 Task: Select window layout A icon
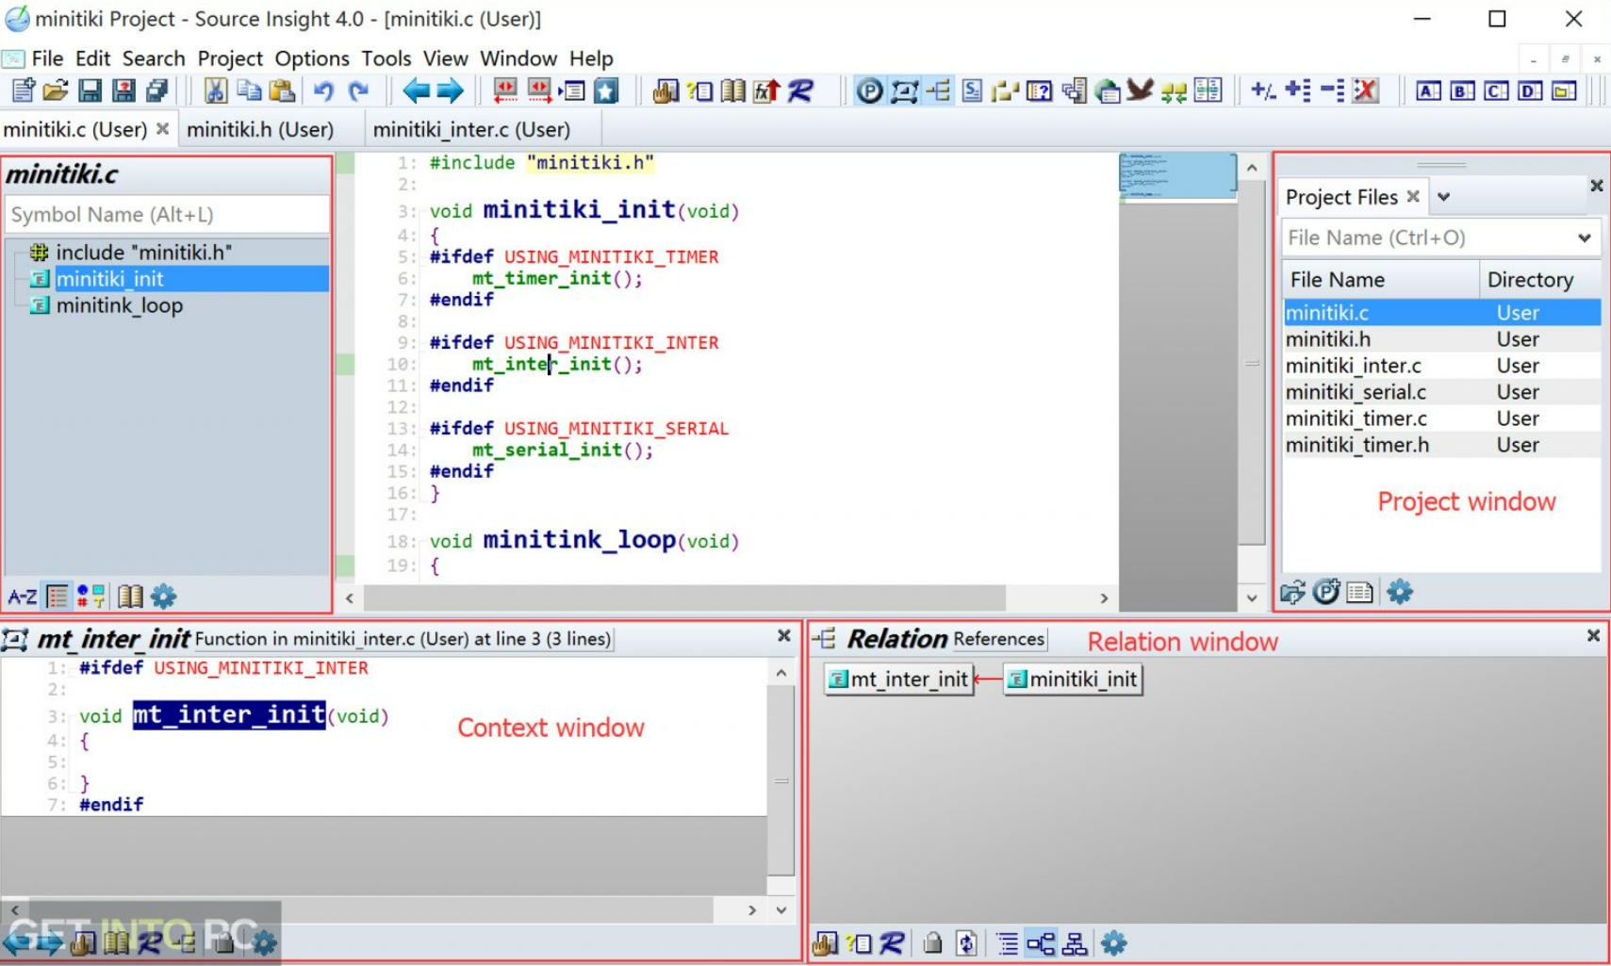click(1428, 90)
